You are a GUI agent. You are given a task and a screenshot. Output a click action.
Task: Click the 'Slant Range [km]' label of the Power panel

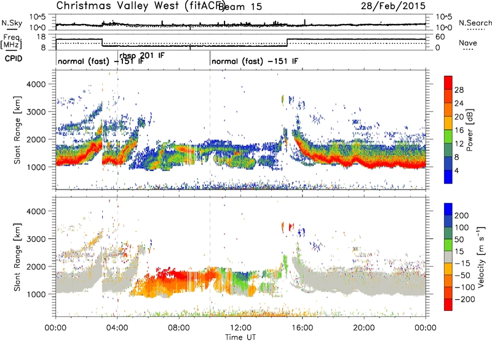pyautogui.click(x=18, y=130)
